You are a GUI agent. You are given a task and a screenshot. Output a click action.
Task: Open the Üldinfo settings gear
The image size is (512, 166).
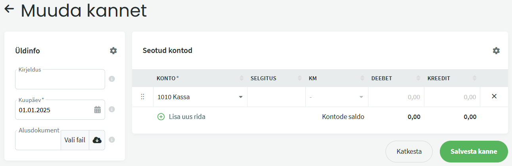[113, 51]
